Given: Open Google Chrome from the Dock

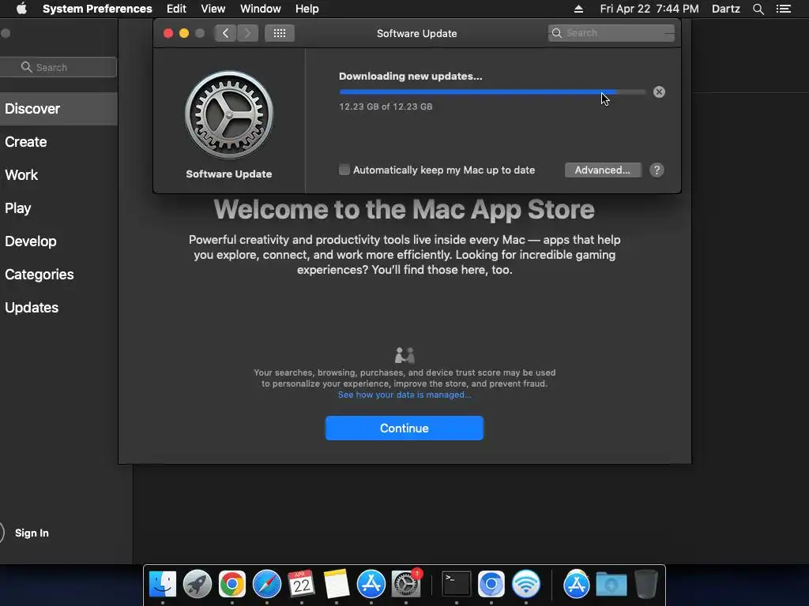Looking at the screenshot, I should (231, 585).
